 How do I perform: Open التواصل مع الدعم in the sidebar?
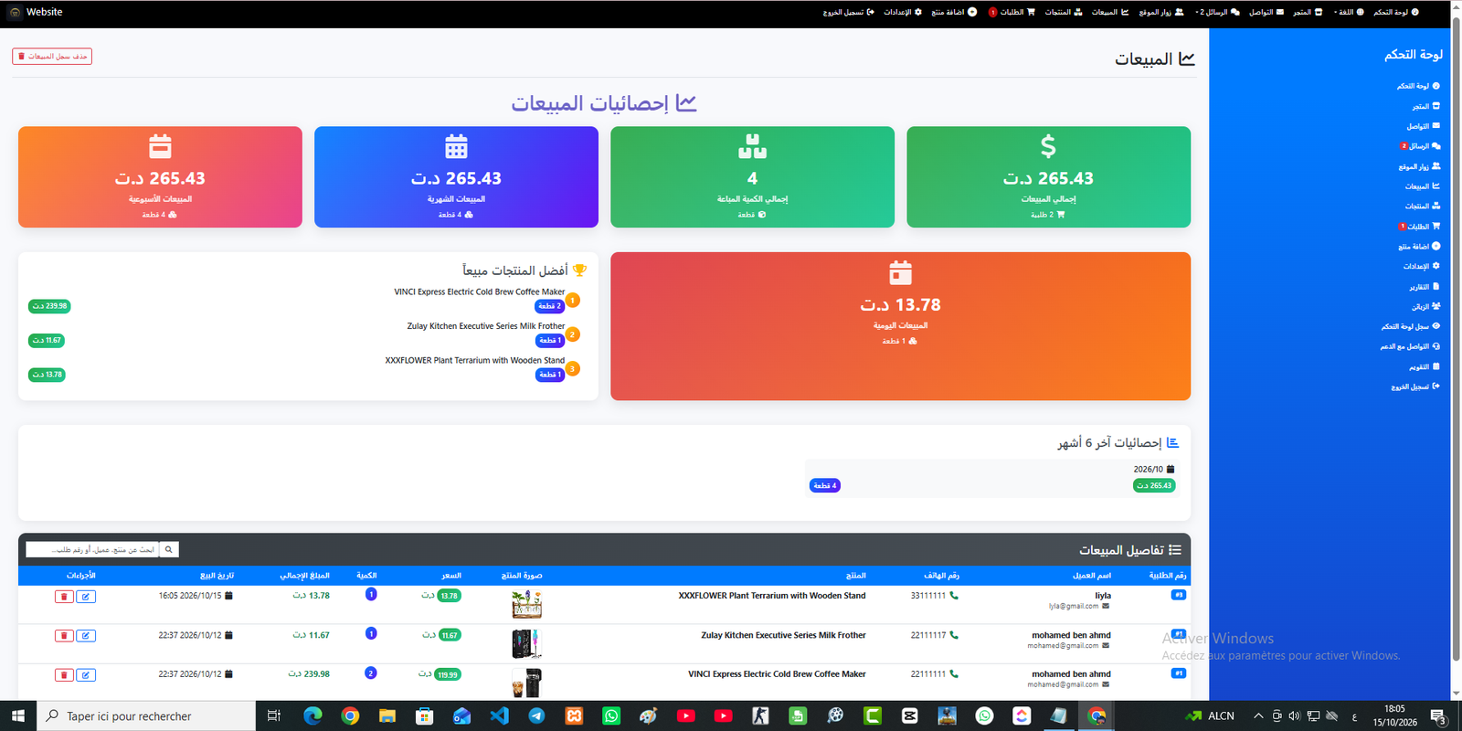point(1410,346)
